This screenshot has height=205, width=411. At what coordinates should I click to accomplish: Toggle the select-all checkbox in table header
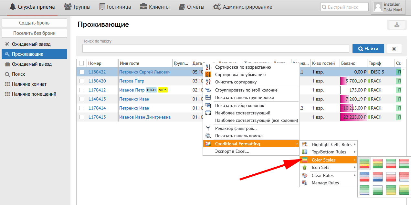click(81, 63)
